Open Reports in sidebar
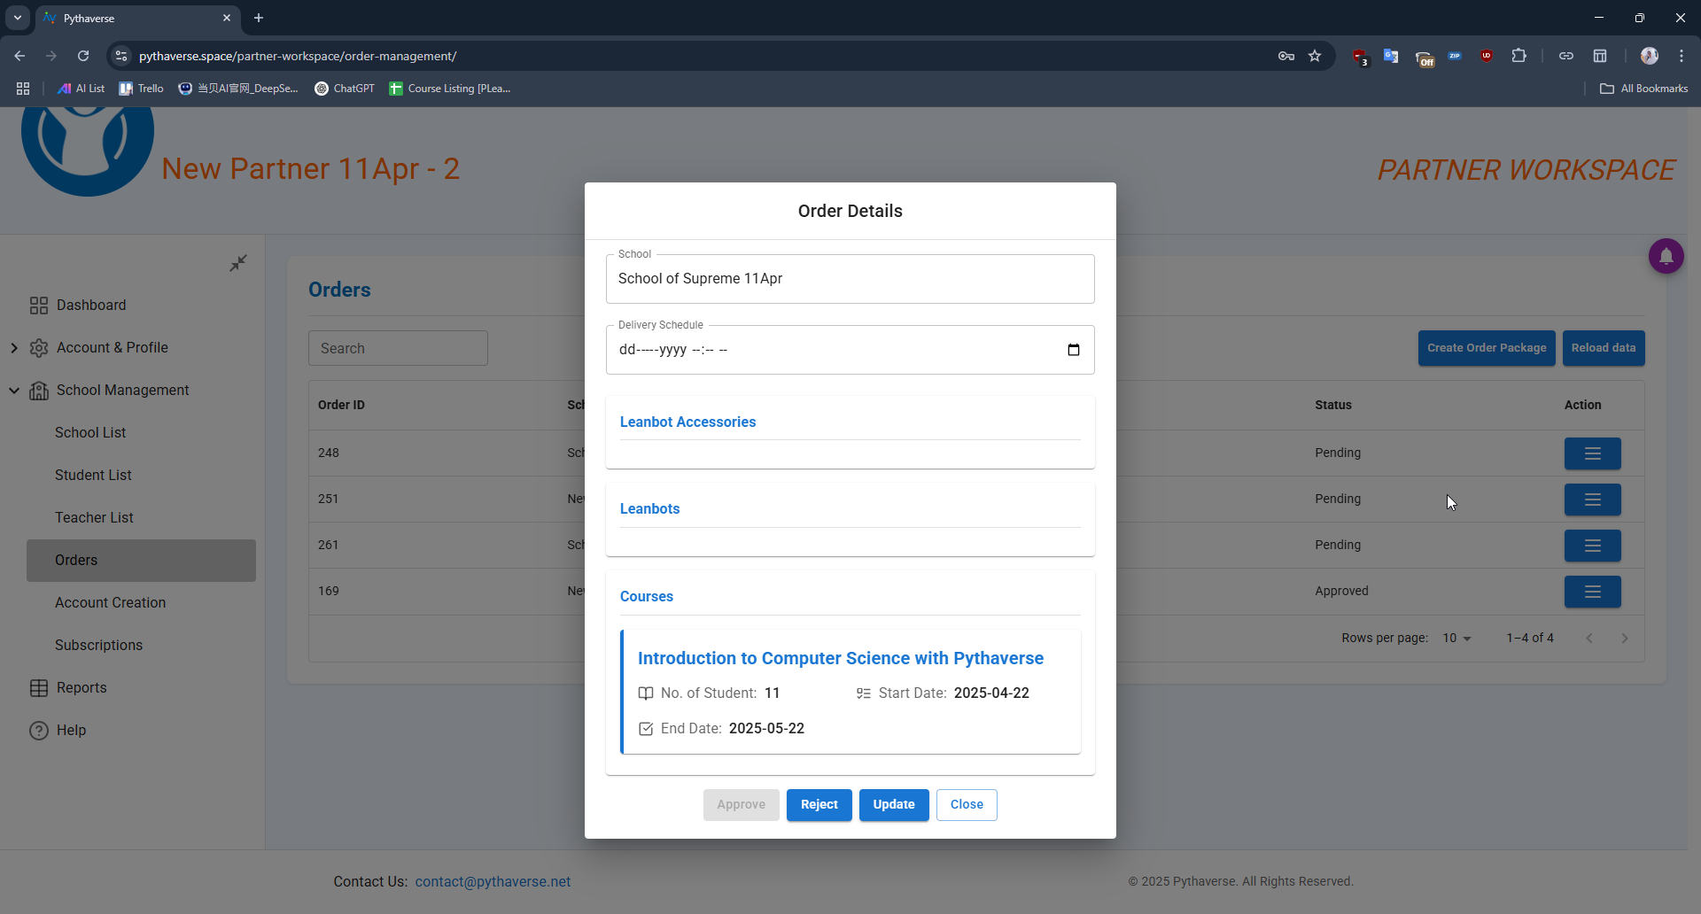This screenshot has width=1701, height=914. [x=82, y=688]
